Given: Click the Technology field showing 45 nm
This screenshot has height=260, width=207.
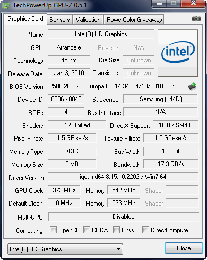Looking at the screenshot, I should 69,60.
